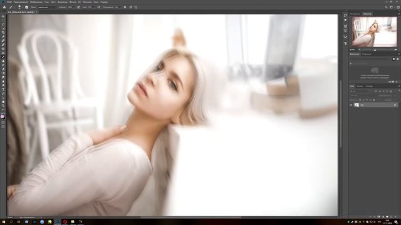Switch to the Коррекция tab

click(367, 54)
